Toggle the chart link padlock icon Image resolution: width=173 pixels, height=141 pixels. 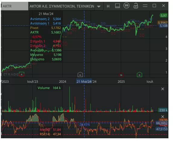click(x=136, y=6)
